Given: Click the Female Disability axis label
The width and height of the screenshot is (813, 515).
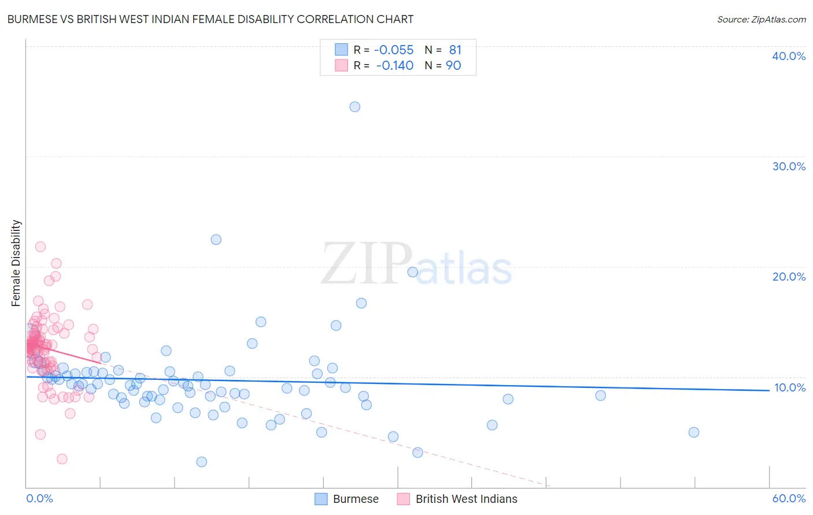Looking at the screenshot, I should tap(16, 263).
